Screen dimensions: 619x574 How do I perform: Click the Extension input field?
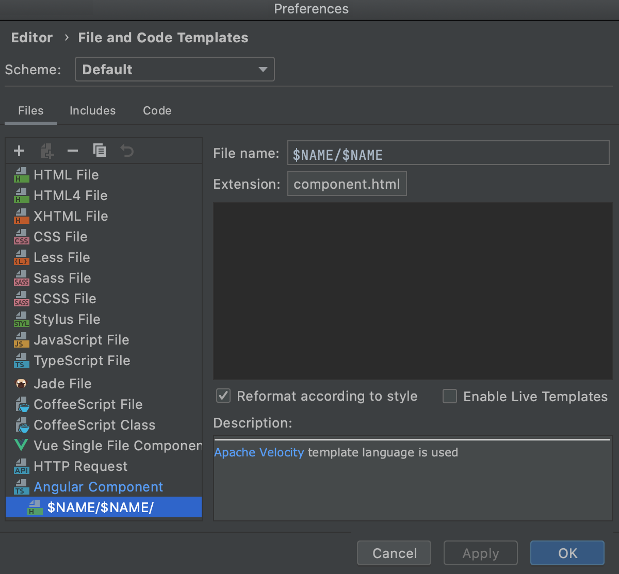point(347,184)
